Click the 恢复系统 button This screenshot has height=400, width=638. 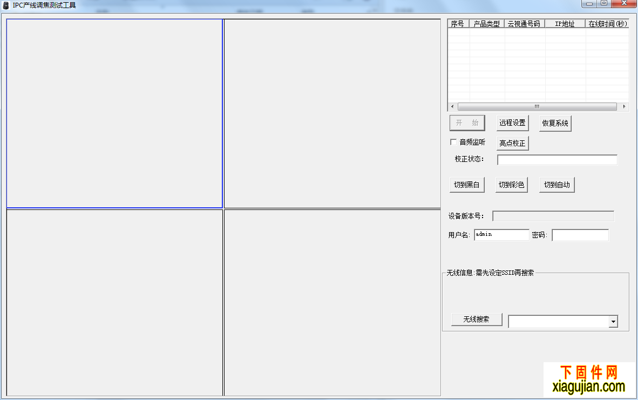click(555, 123)
